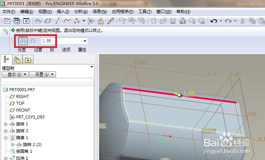
Task: Expand the 旋转 2 feature node
Action: click(x=5, y=131)
